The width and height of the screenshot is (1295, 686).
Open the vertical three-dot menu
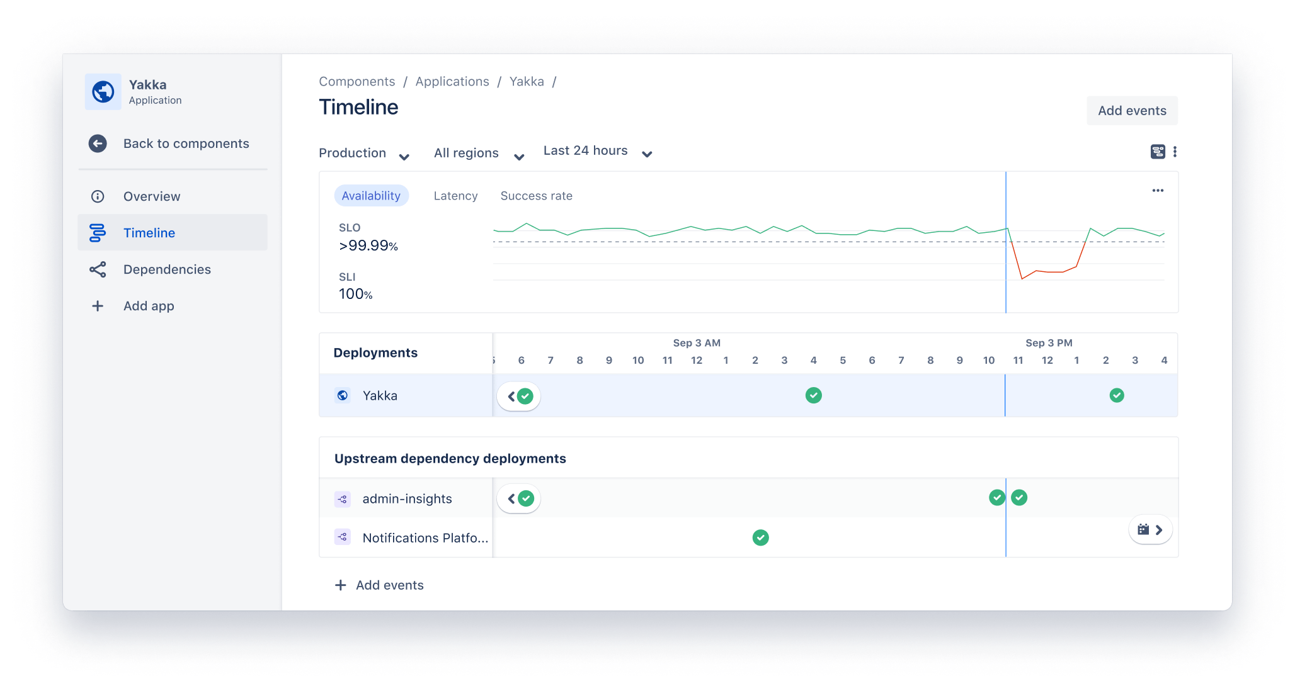1175,152
